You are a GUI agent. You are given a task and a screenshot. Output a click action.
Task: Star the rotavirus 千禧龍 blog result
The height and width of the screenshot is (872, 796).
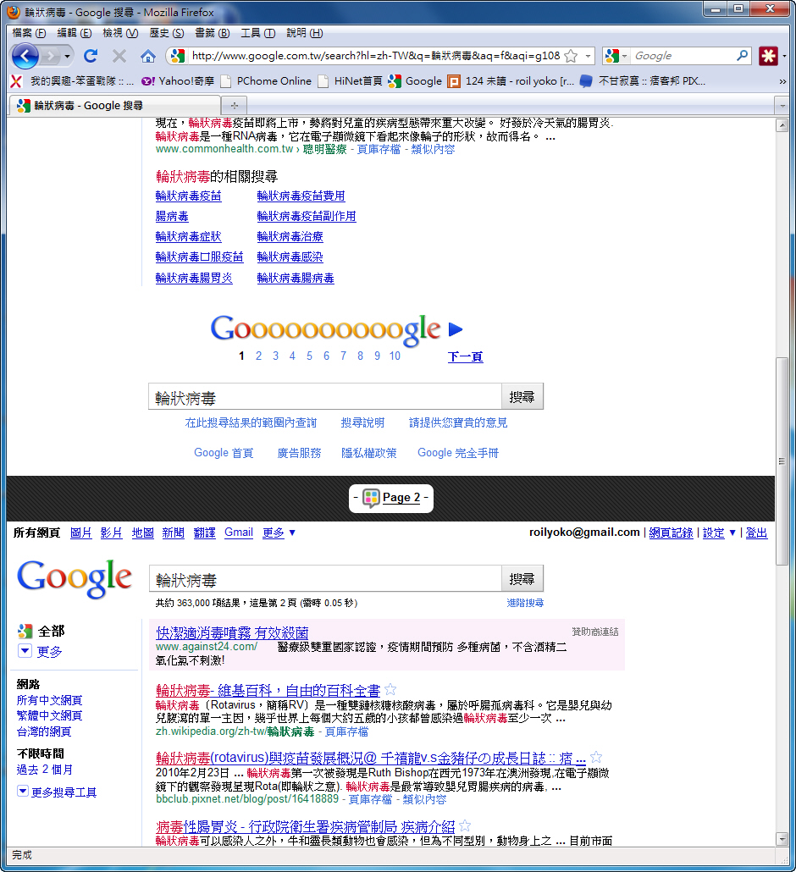596,757
